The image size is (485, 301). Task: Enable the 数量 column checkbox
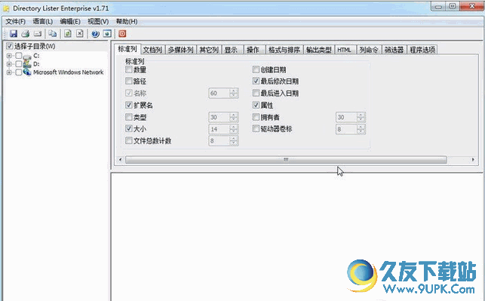coord(129,69)
